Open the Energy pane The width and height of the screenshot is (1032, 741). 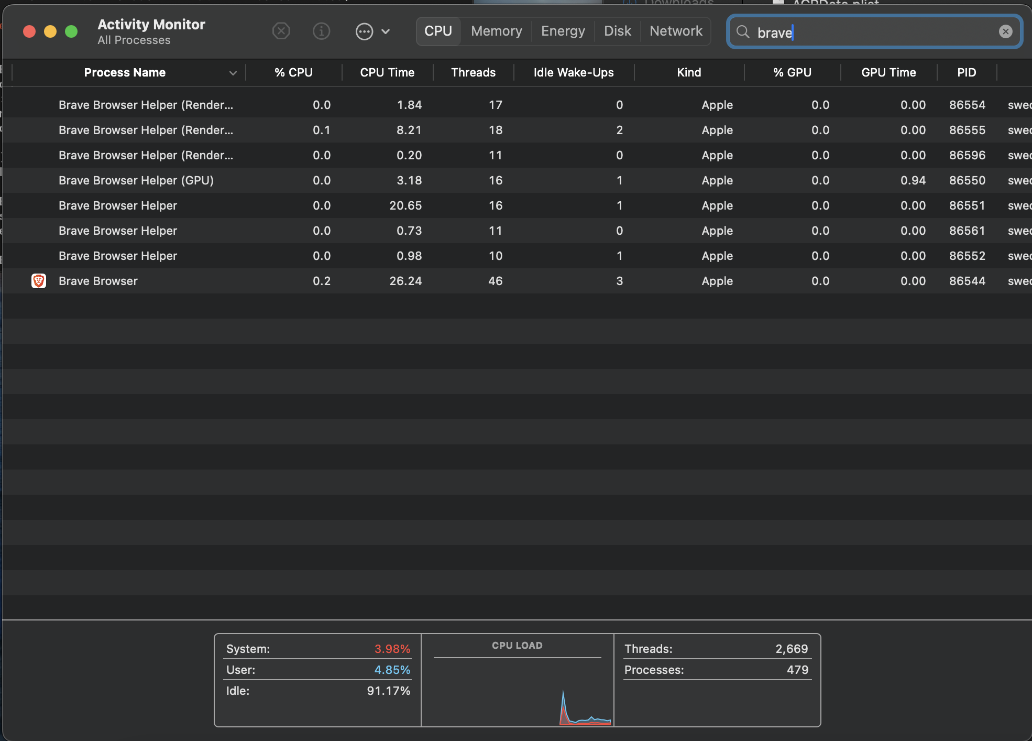(563, 31)
